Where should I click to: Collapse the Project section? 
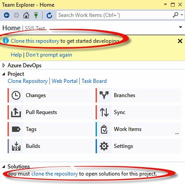4,74
